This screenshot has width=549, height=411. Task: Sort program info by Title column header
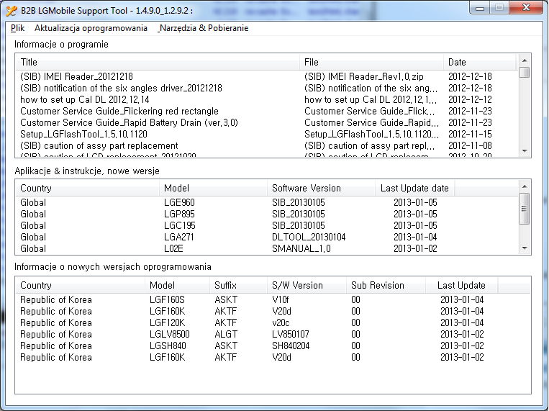(158, 63)
